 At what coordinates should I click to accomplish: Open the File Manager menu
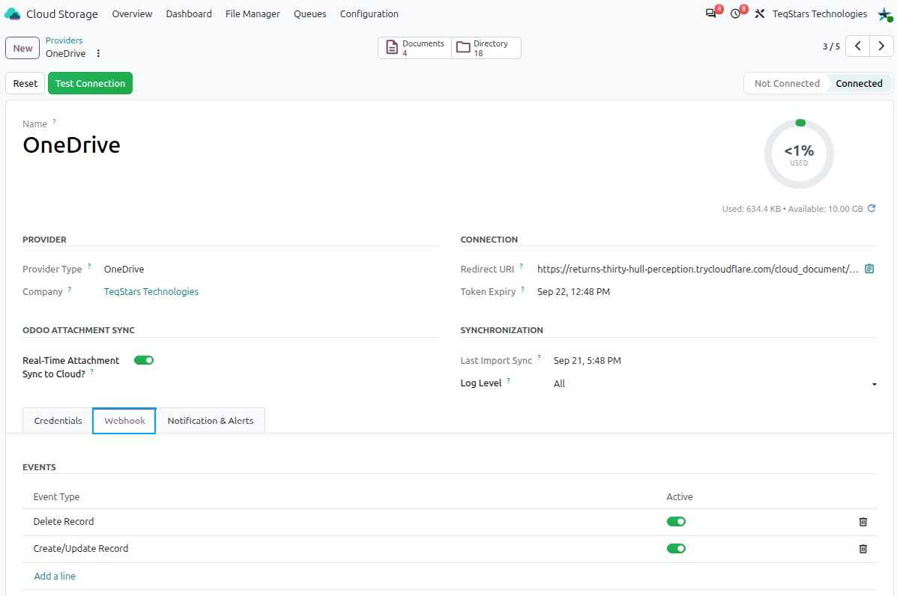253,13
